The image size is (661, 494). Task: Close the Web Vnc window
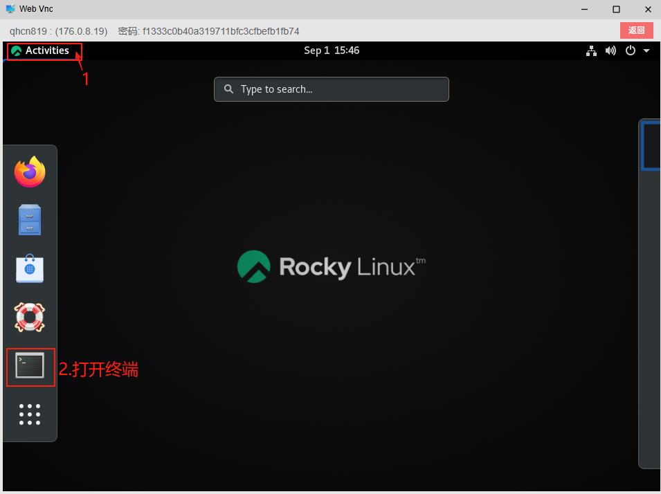648,9
